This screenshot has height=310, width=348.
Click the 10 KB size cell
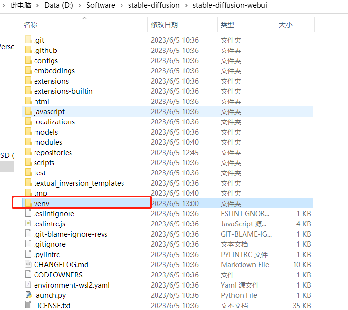[x=302, y=265]
